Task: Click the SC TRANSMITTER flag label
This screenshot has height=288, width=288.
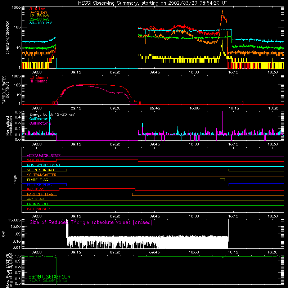Action: 42,175
